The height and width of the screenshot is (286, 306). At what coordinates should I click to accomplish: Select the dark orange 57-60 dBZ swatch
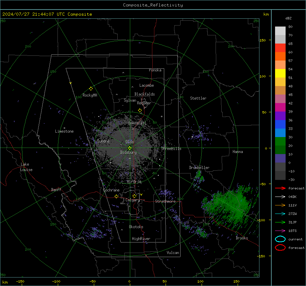(280, 56)
